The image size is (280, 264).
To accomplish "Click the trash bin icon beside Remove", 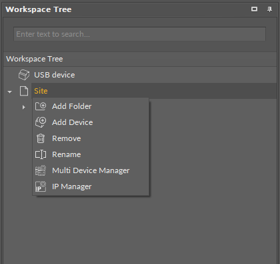I will click(41, 138).
